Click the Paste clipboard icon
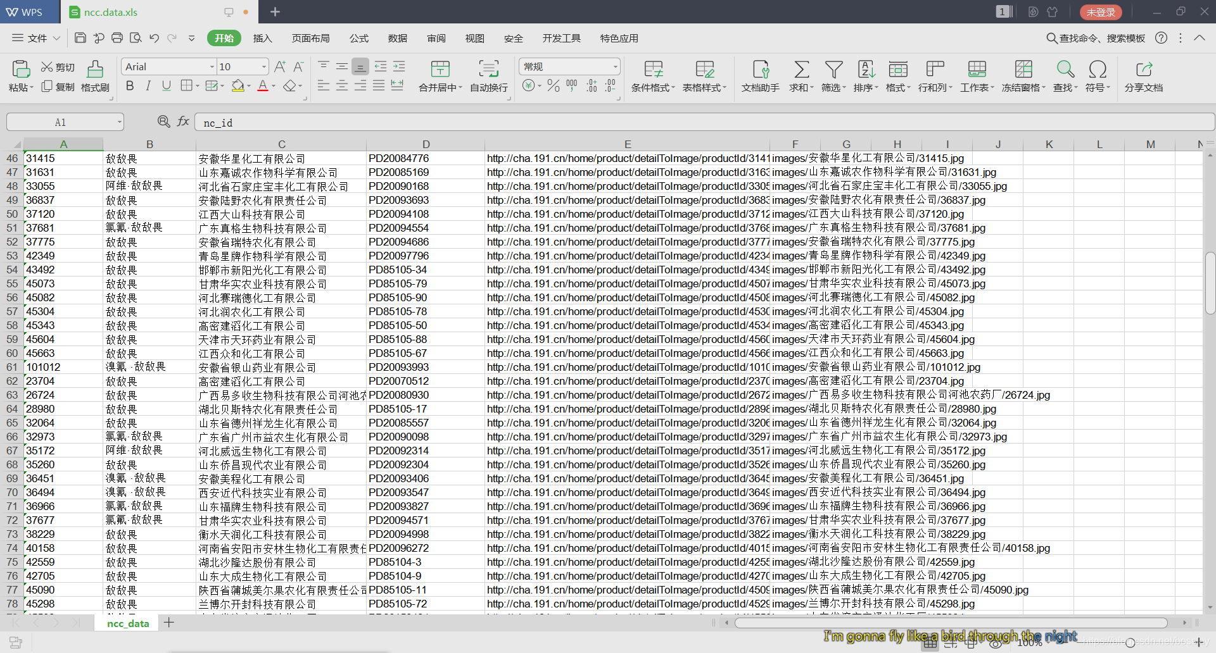 coord(21,68)
